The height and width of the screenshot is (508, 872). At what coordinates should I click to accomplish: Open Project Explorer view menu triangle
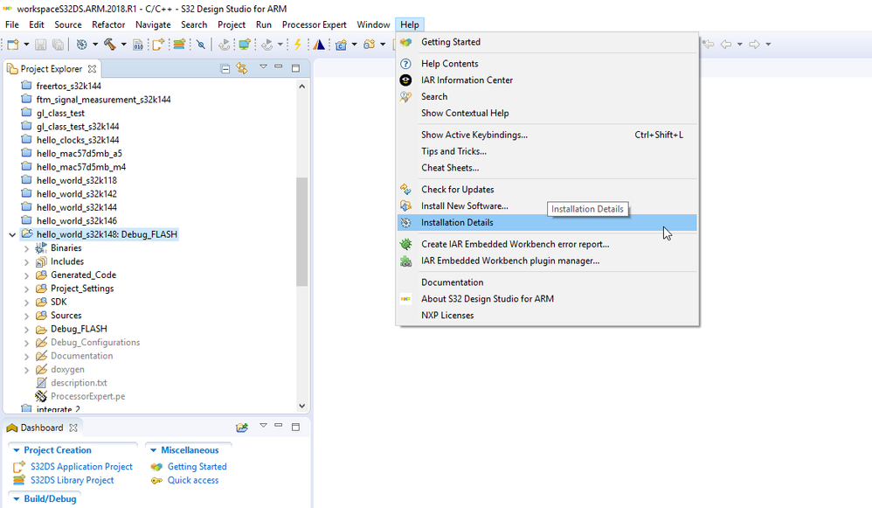pyautogui.click(x=264, y=67)
